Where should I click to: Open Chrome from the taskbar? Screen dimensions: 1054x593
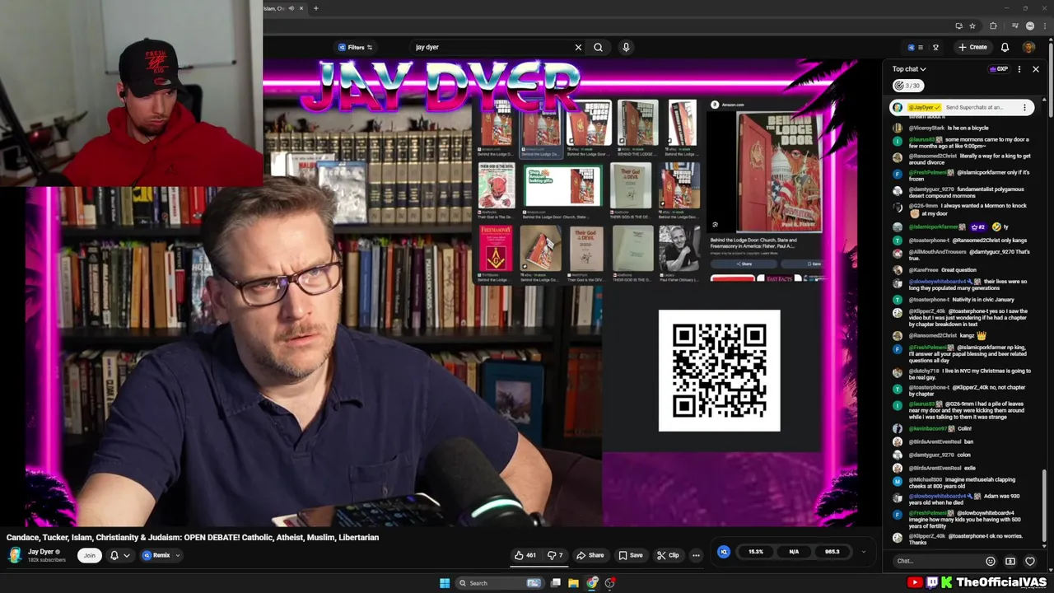pyautogui.click(x=592, y=583)
